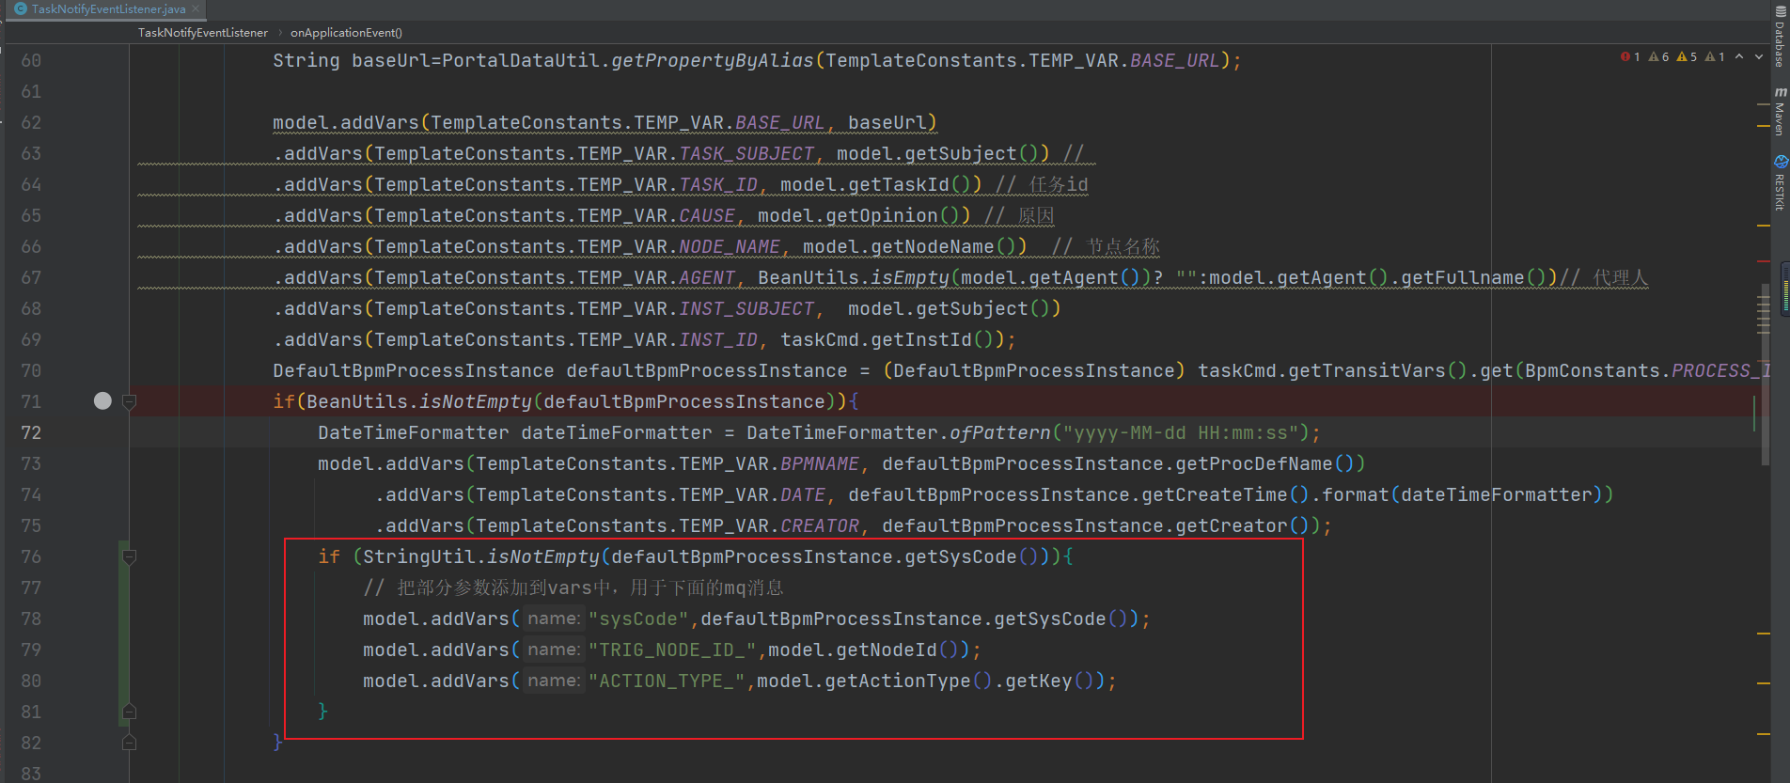The width and height of the screenshot is (1790, 783).
Task: Click the getFullname call on line 67
Action: (x=1463, y=278)
